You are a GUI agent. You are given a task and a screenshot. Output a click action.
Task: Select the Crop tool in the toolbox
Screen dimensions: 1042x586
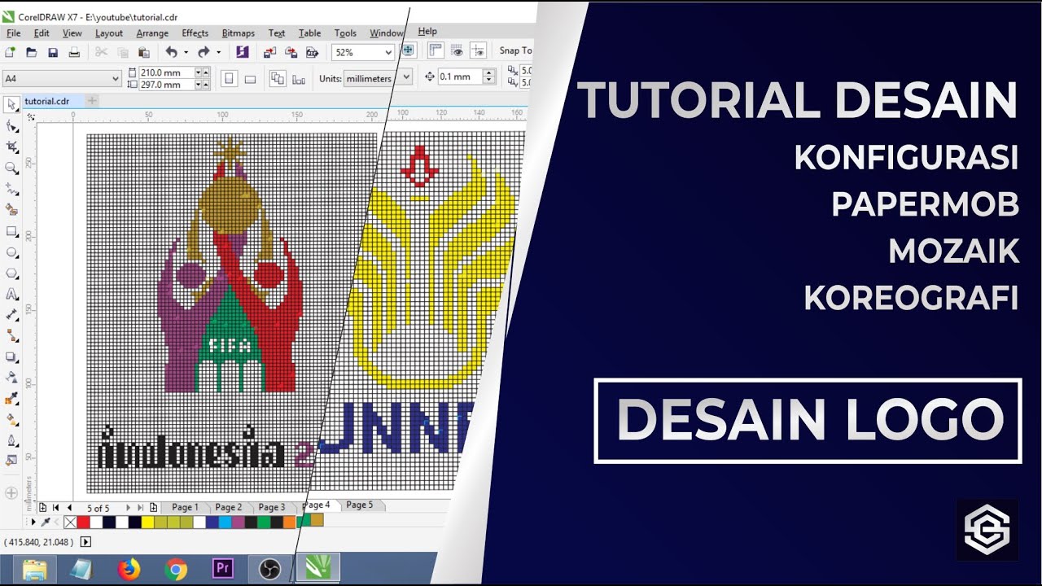click(11, 147)
